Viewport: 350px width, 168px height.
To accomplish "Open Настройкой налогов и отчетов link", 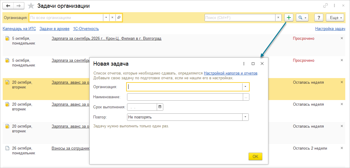I will pos(231,73).
